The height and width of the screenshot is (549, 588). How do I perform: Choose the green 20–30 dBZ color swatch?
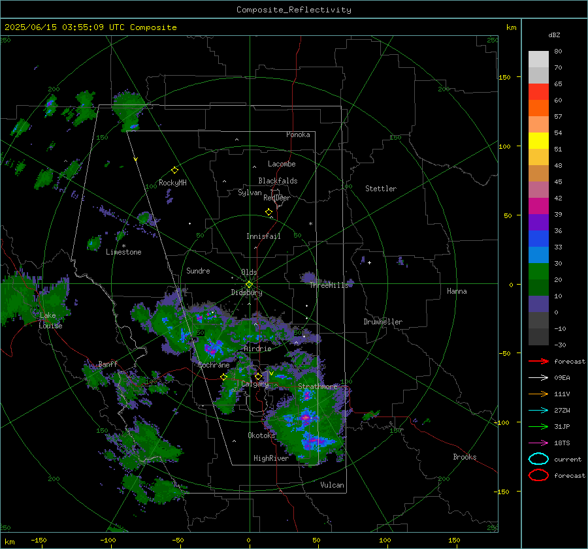click(538, 272)
